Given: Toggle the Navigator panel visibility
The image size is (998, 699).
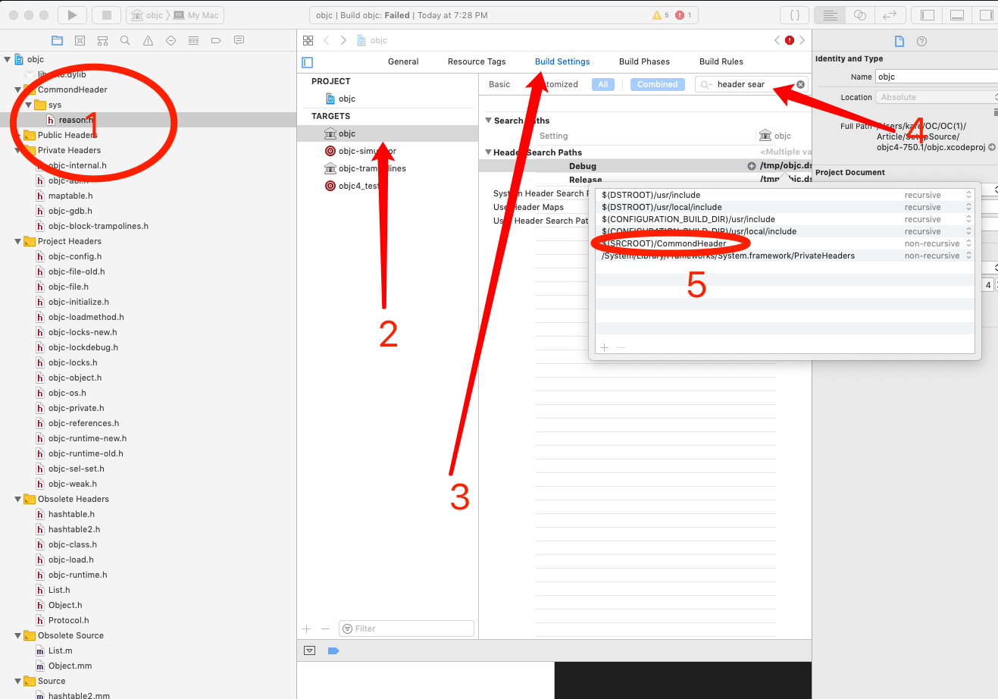Looking at the screenshot, I should click(928, 15).
